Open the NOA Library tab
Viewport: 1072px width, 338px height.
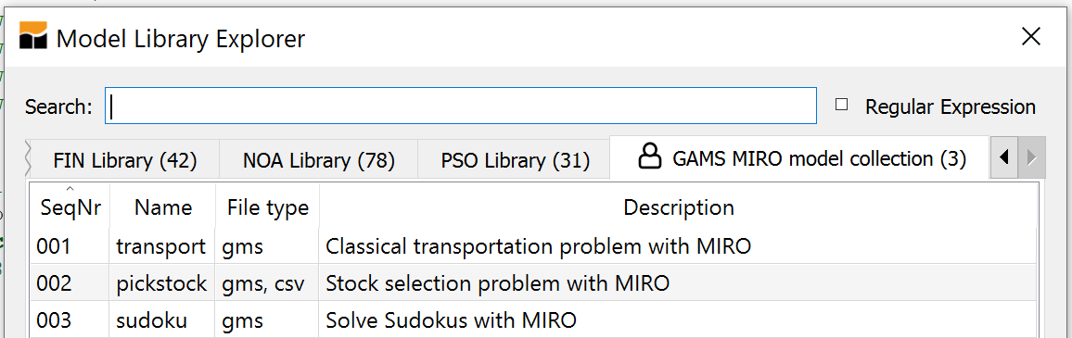(319, 160)
